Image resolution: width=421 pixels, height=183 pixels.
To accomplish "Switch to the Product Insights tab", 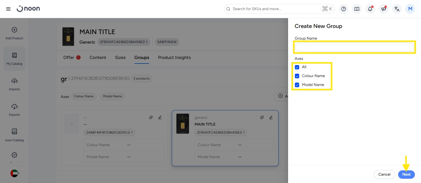I will point(174,57).
